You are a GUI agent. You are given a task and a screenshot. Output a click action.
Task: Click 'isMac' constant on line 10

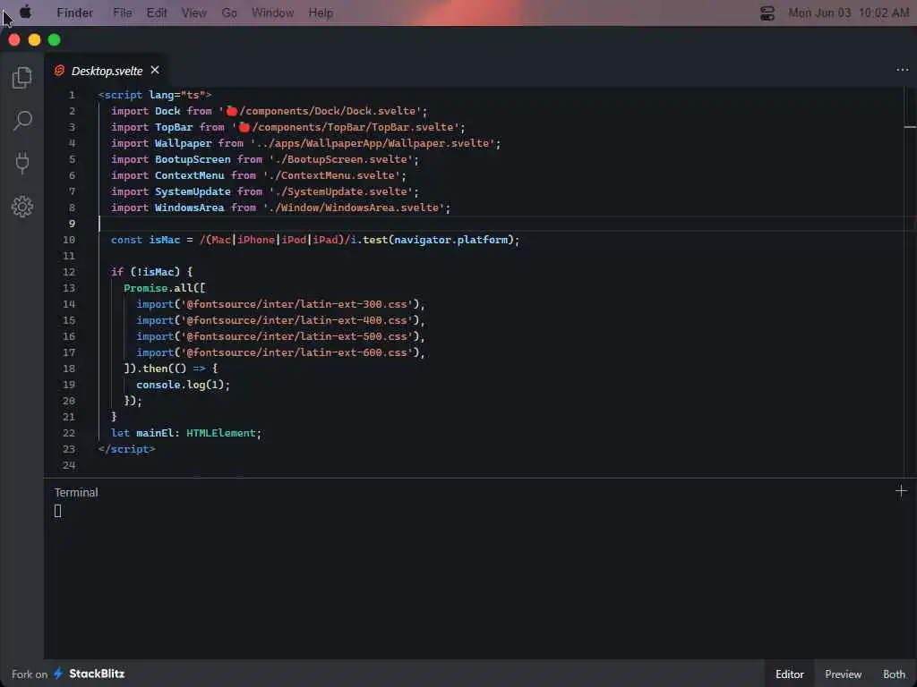[165, 240]
